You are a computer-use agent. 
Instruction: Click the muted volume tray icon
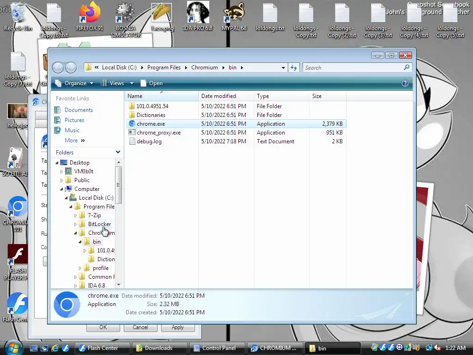[437, 348]
